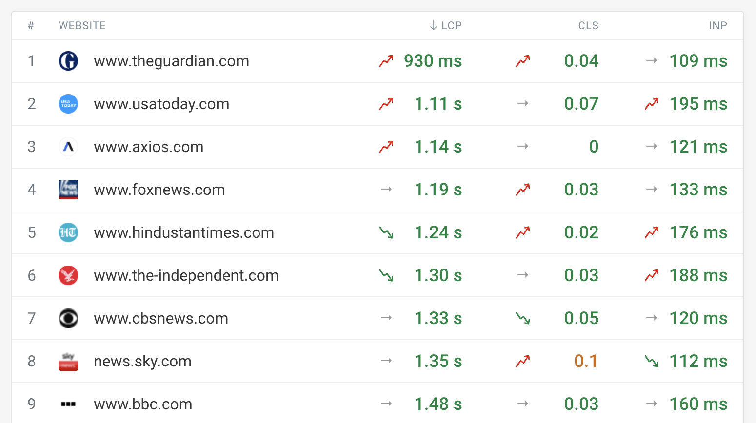Viewport: 756px width, 423px height.
Task: Click the 930 ms LCP value
Action: pyautogui.click(x=433, y=61)
